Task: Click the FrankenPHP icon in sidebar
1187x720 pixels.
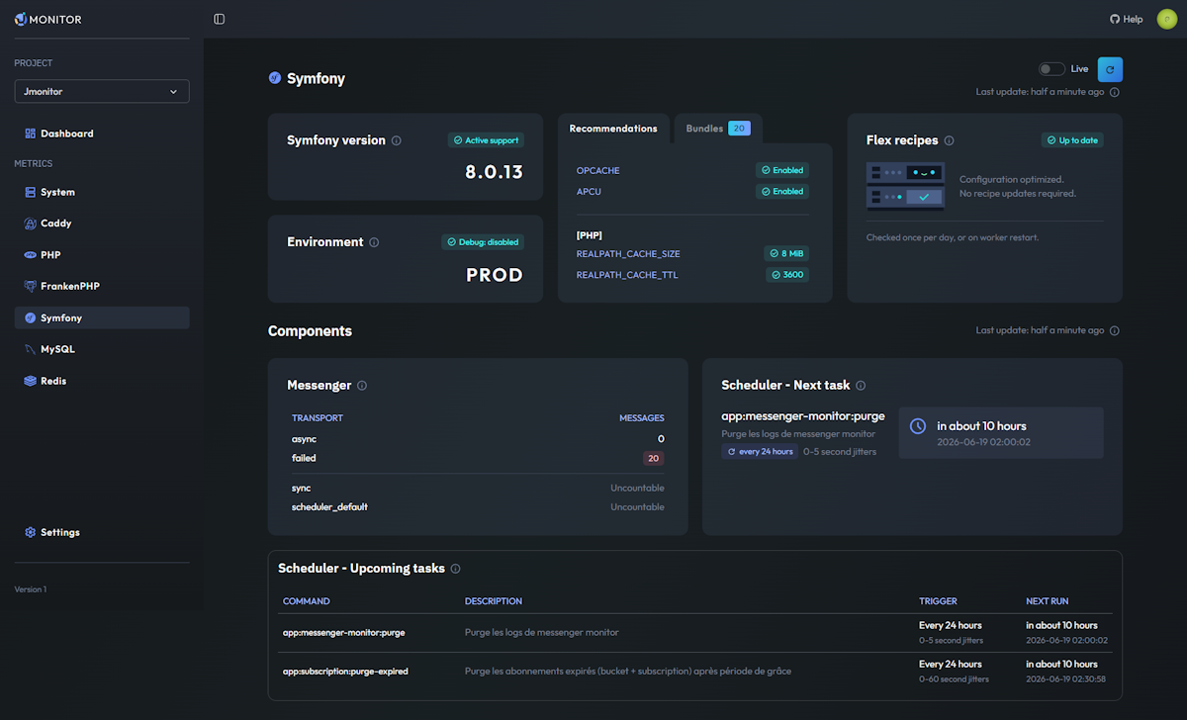Action: (30, 286)
